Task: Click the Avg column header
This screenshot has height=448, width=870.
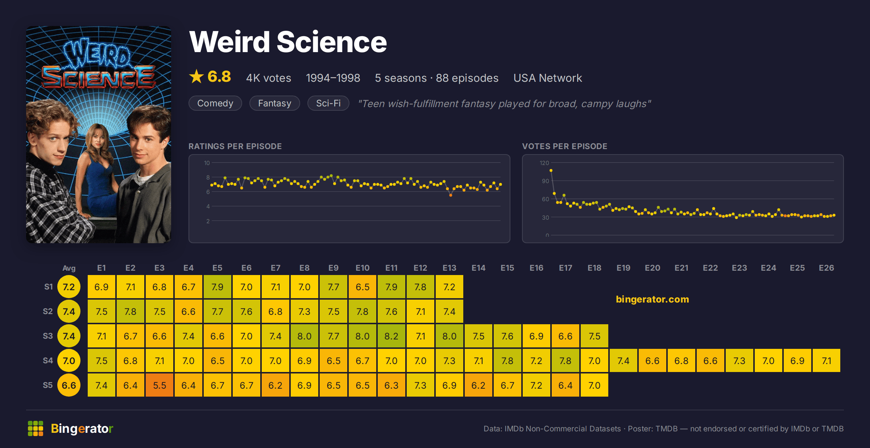Action: coord(69,268)
